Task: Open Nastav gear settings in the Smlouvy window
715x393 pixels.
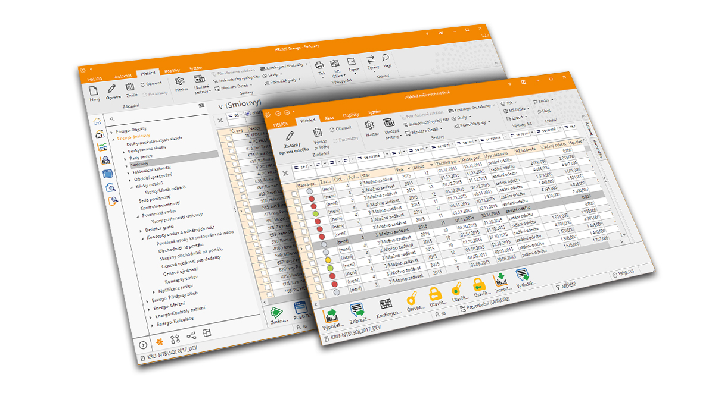Action: click(x=181, y=80)
